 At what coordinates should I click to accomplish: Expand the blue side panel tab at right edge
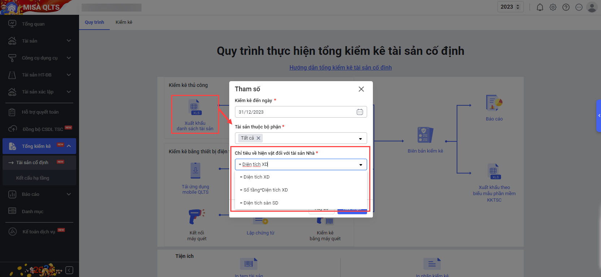[598, 116]
